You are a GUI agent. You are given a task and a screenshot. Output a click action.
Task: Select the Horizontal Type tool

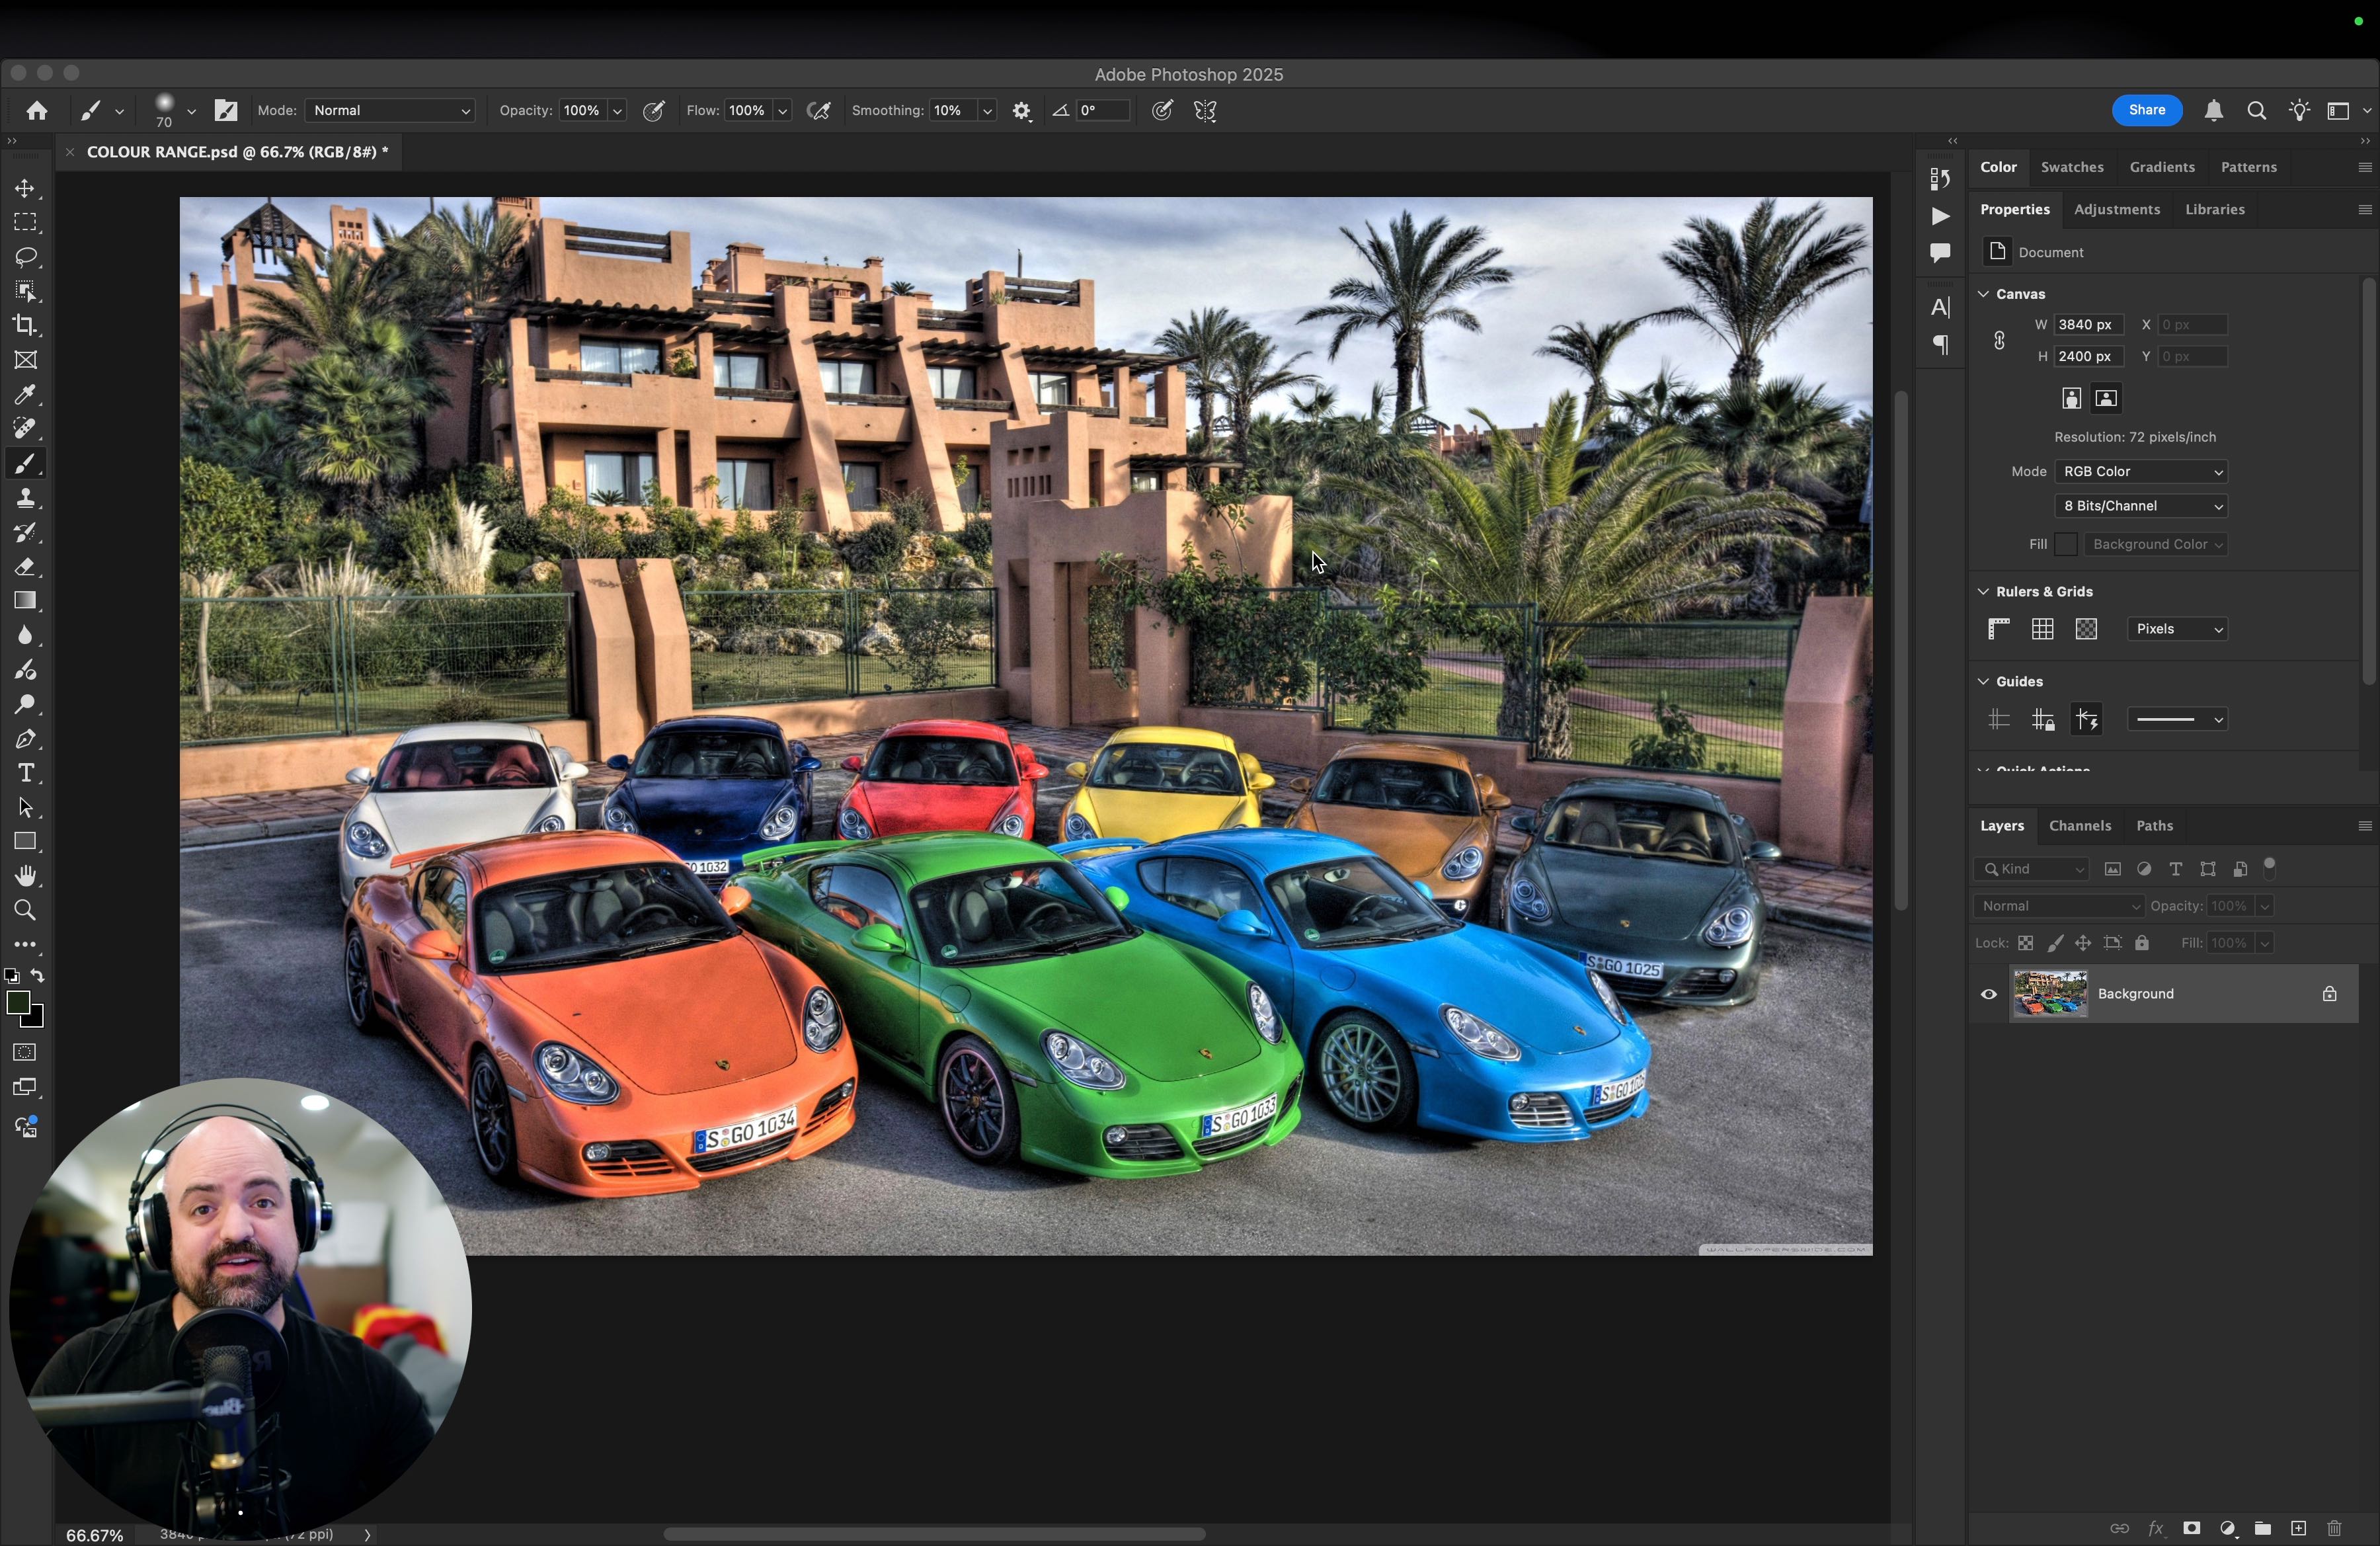pyautogui.click(x=26, y=773)
